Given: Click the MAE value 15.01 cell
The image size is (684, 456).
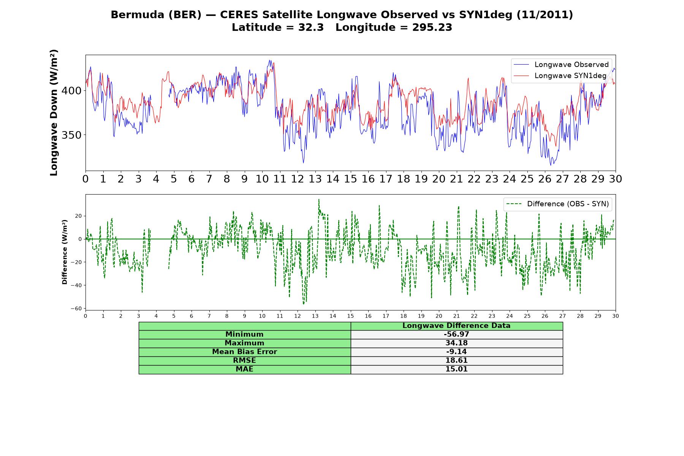Looking at the screenshot, I should click(457, 369).
